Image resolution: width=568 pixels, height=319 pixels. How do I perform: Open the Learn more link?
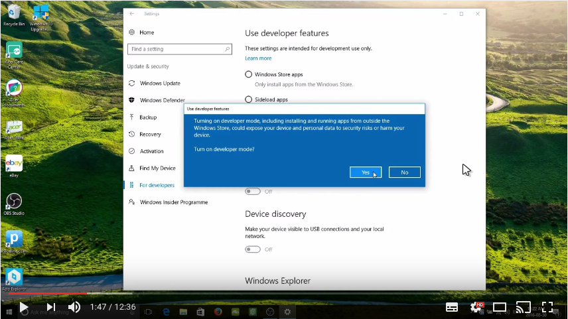pyautogui.click(x=258, y=58)
